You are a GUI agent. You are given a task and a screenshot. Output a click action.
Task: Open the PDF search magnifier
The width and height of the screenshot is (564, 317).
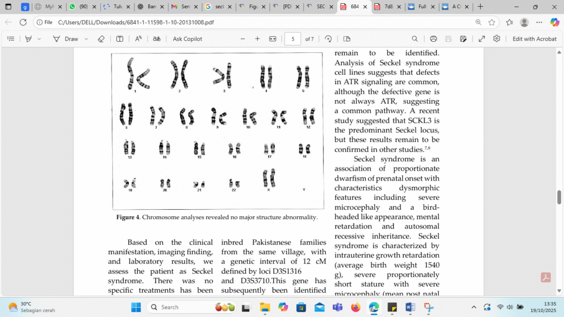point(415,39)
